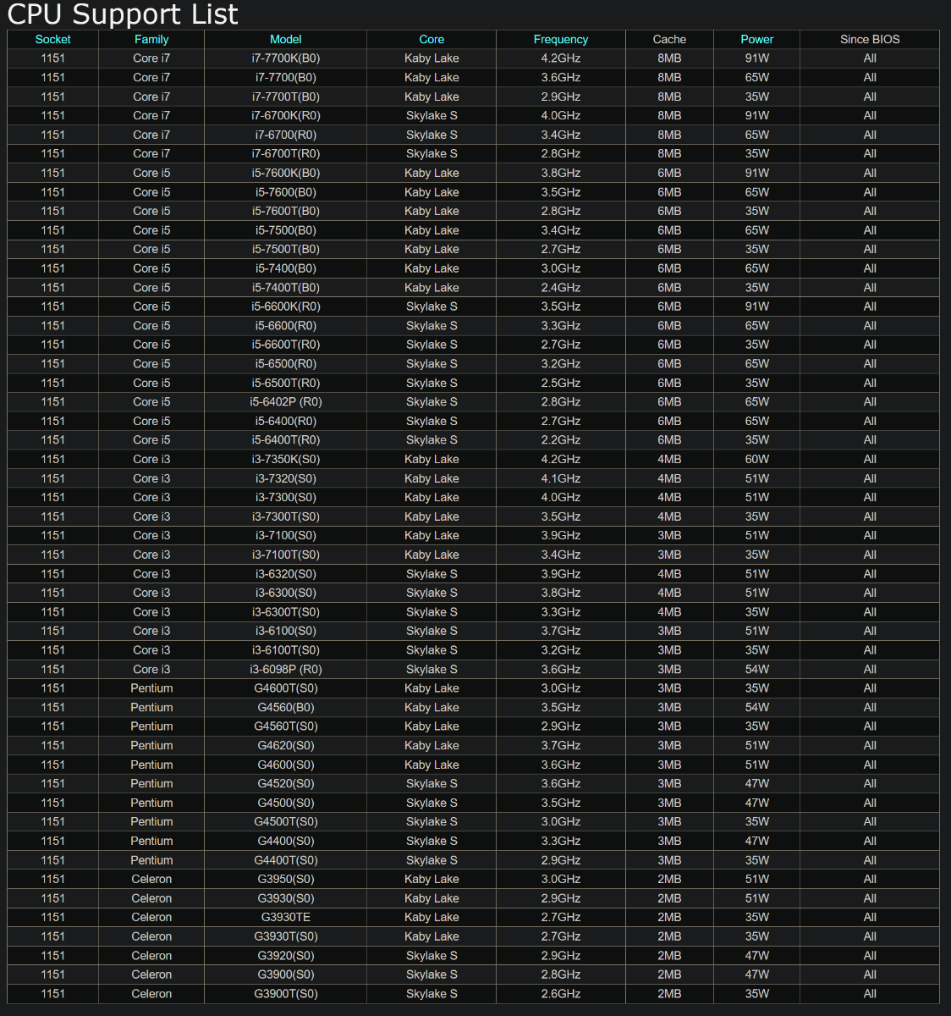Select the i3-7320(S0) model cell
The width and height of the screenshot is (951, 1016).
(286, 478)
